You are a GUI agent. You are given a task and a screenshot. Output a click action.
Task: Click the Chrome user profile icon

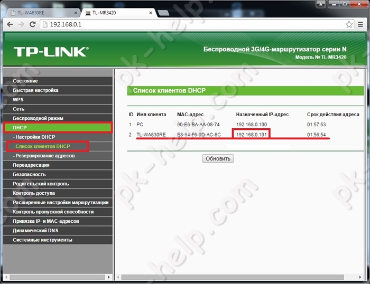(321, 4)
